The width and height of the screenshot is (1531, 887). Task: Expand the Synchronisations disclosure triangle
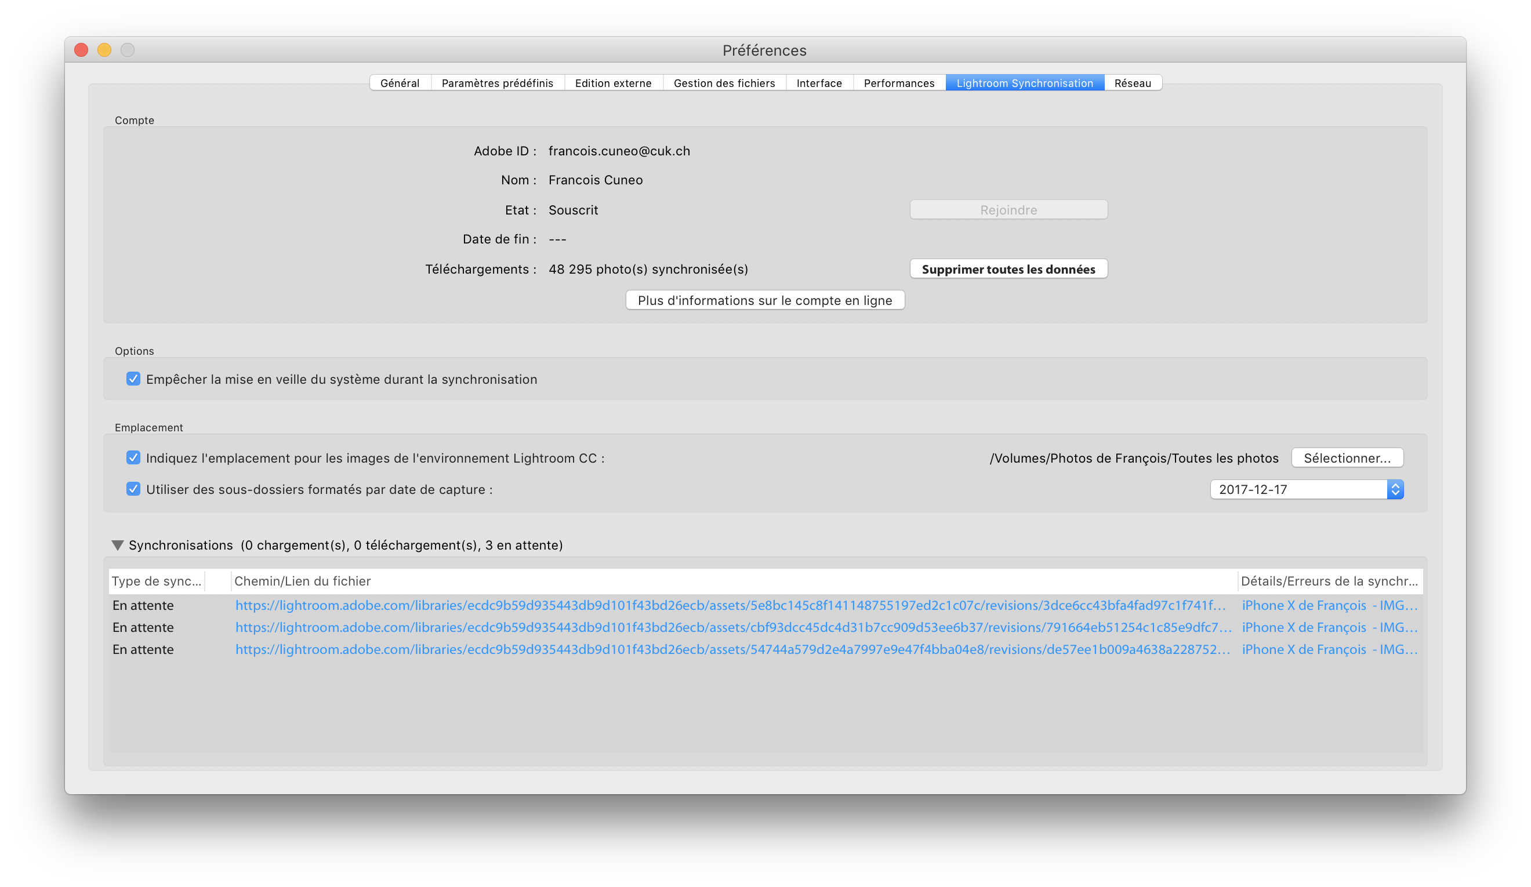(119, 544)
